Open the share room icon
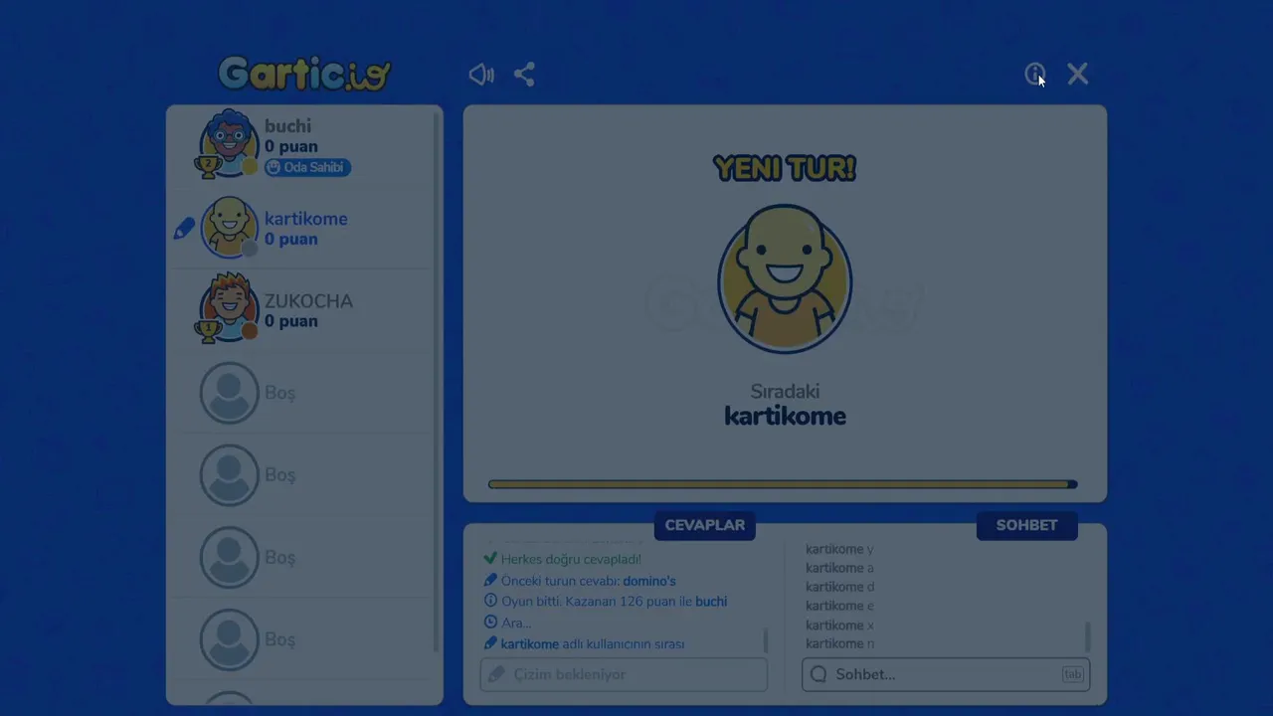 [524, 75]
